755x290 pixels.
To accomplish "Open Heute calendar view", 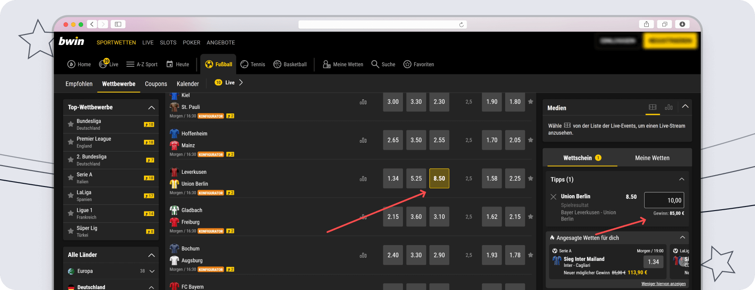I will pos(178,64).
